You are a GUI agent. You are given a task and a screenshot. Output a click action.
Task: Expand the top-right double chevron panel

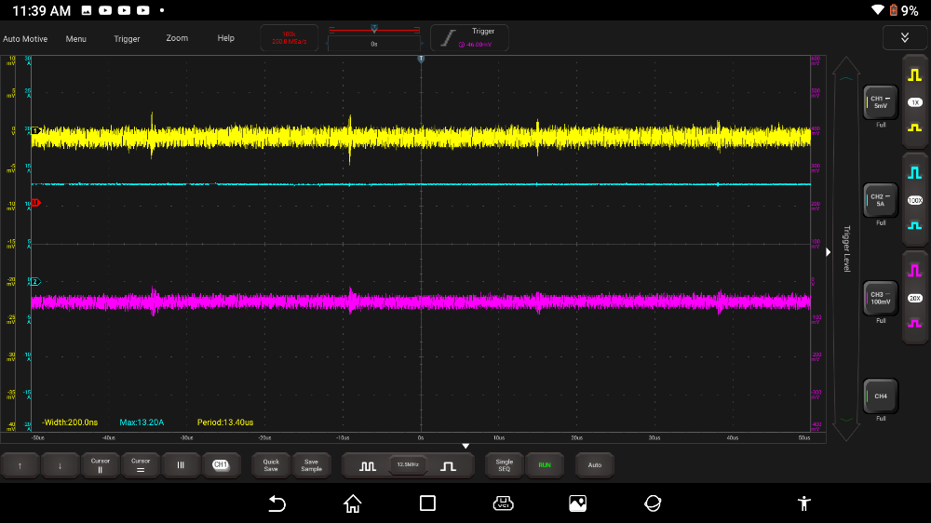[904, 37]
